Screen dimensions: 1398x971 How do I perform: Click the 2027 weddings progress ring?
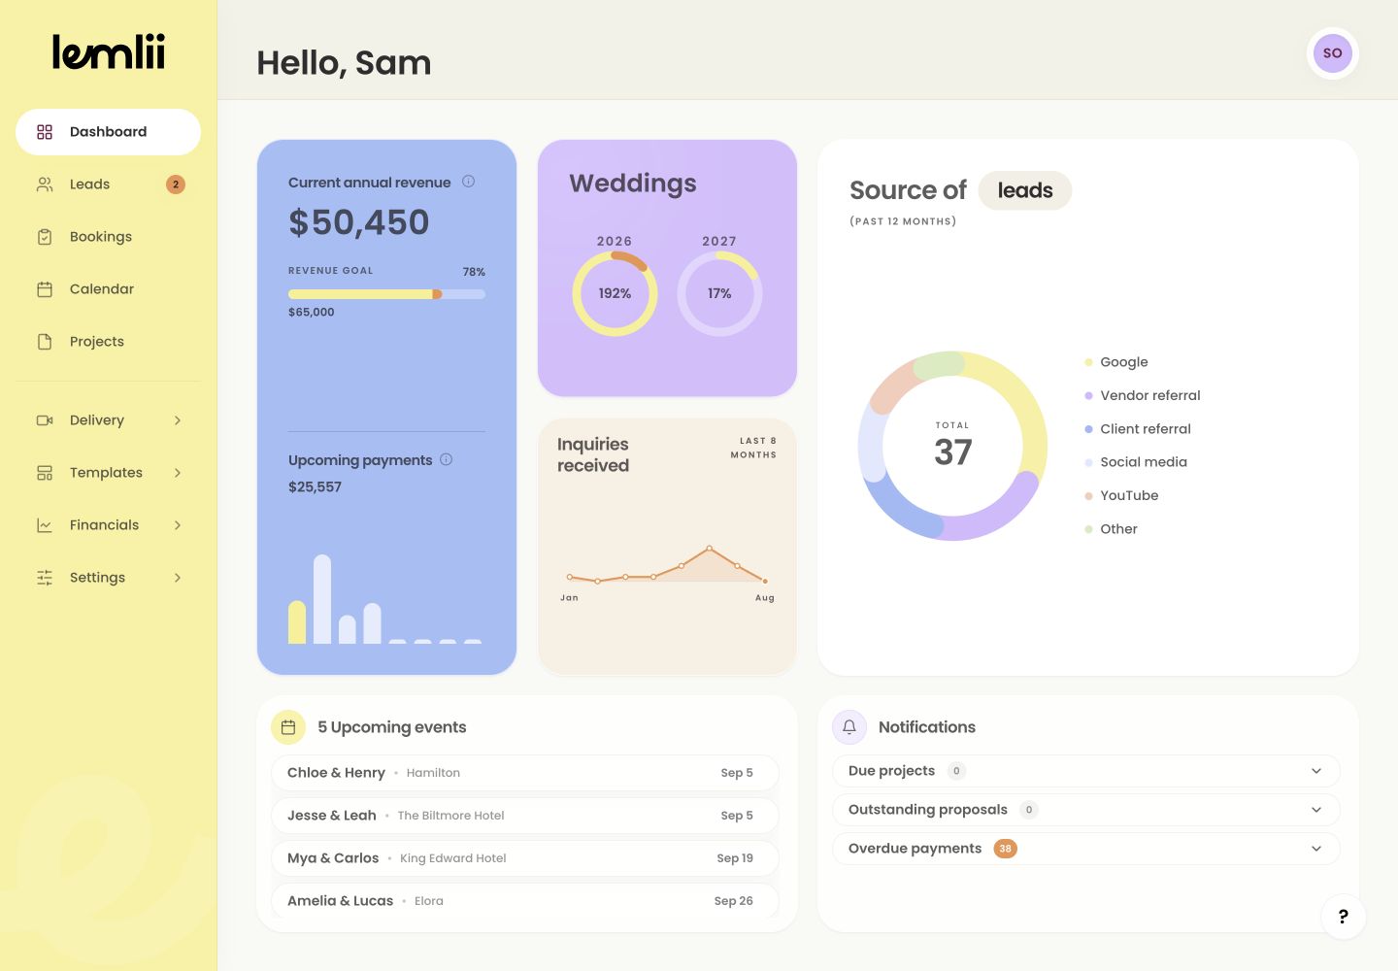(719, 293)
